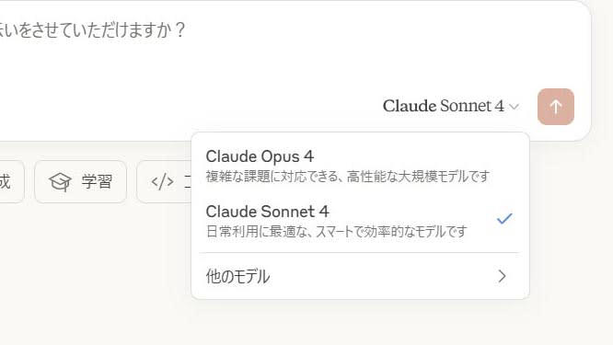Click the 学習 text label

click(x=97, y=182)
